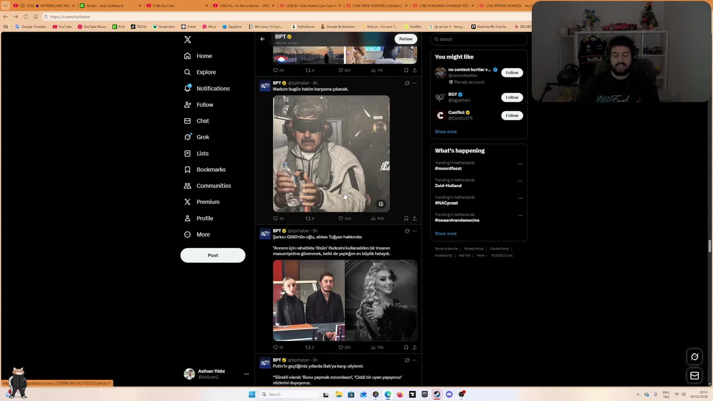Click the Premium sidebar icon

187,202
